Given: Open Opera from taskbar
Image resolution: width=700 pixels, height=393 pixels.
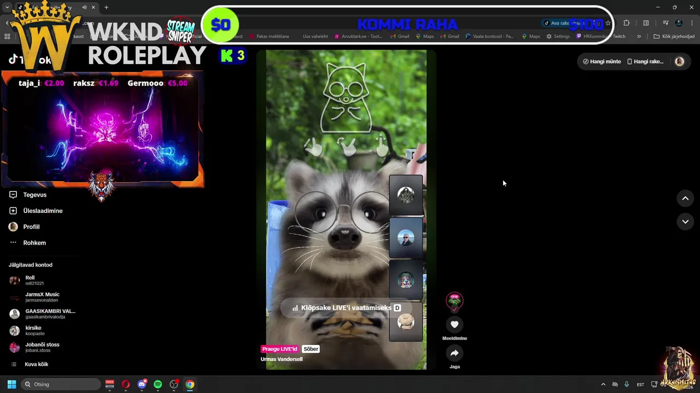Looking at the screenshot, I should (126, 384).
